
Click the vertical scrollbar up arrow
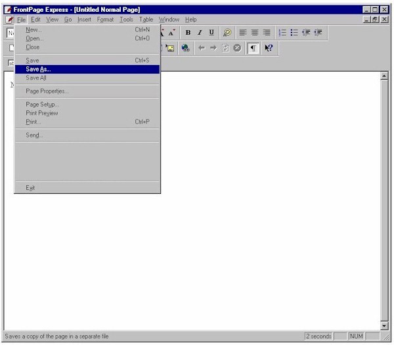(x=384, y=76)
